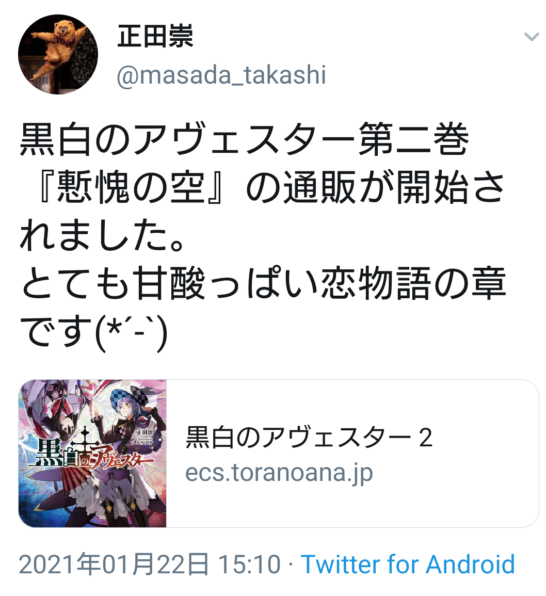Click the (*´-`) kaomoji in the tweet
The height and width of the screenshot is (596, 546).
coord(131,332)
